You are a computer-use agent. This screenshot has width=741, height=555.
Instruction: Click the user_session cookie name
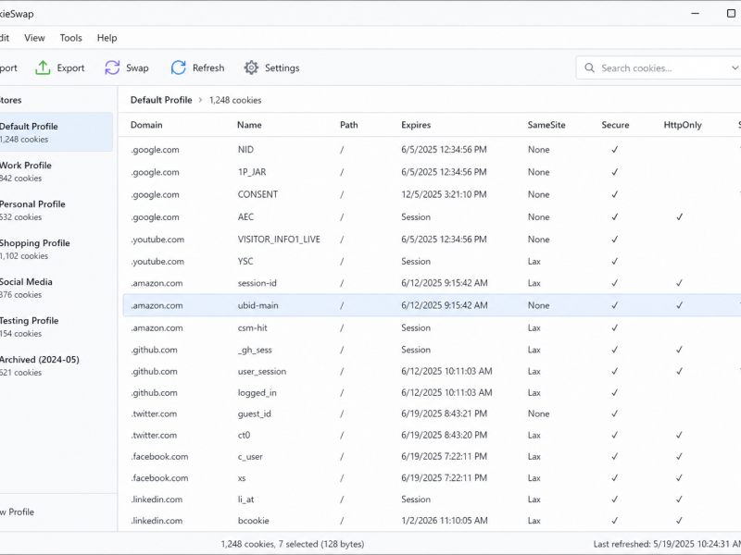point(262,372)
